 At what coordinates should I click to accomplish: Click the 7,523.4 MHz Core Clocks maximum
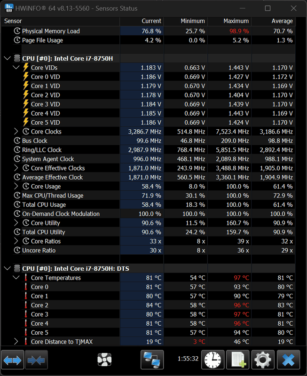point(232,132)
